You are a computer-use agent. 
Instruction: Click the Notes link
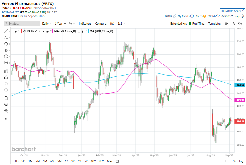coord(168,16)
